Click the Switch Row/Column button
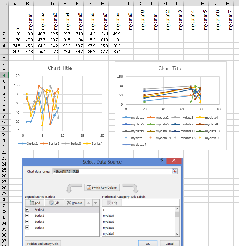 tap(102, 188)
